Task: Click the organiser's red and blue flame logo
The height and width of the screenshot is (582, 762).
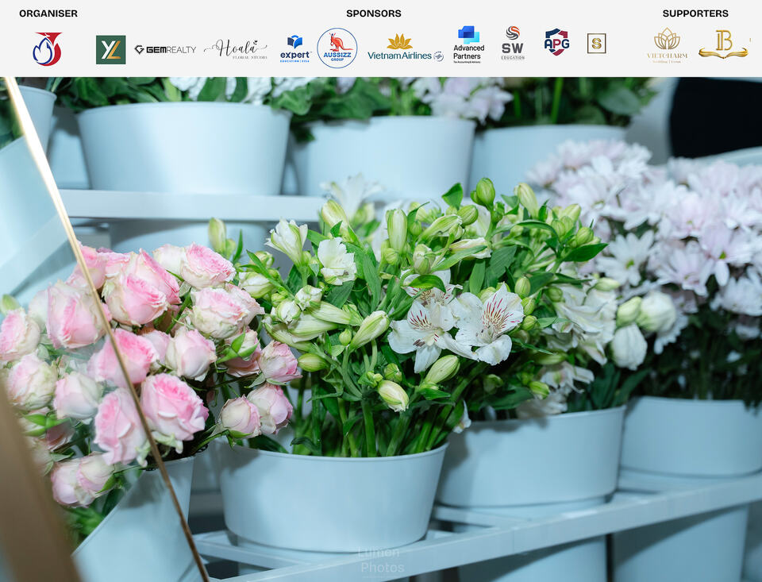Action: click(x=47, y=48)
